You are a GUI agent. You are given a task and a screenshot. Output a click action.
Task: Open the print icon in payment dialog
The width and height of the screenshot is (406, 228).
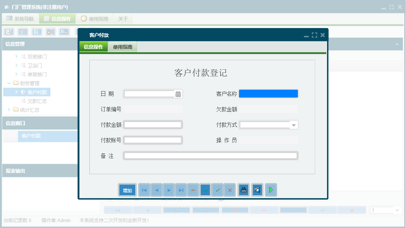[x=243, y=190]
